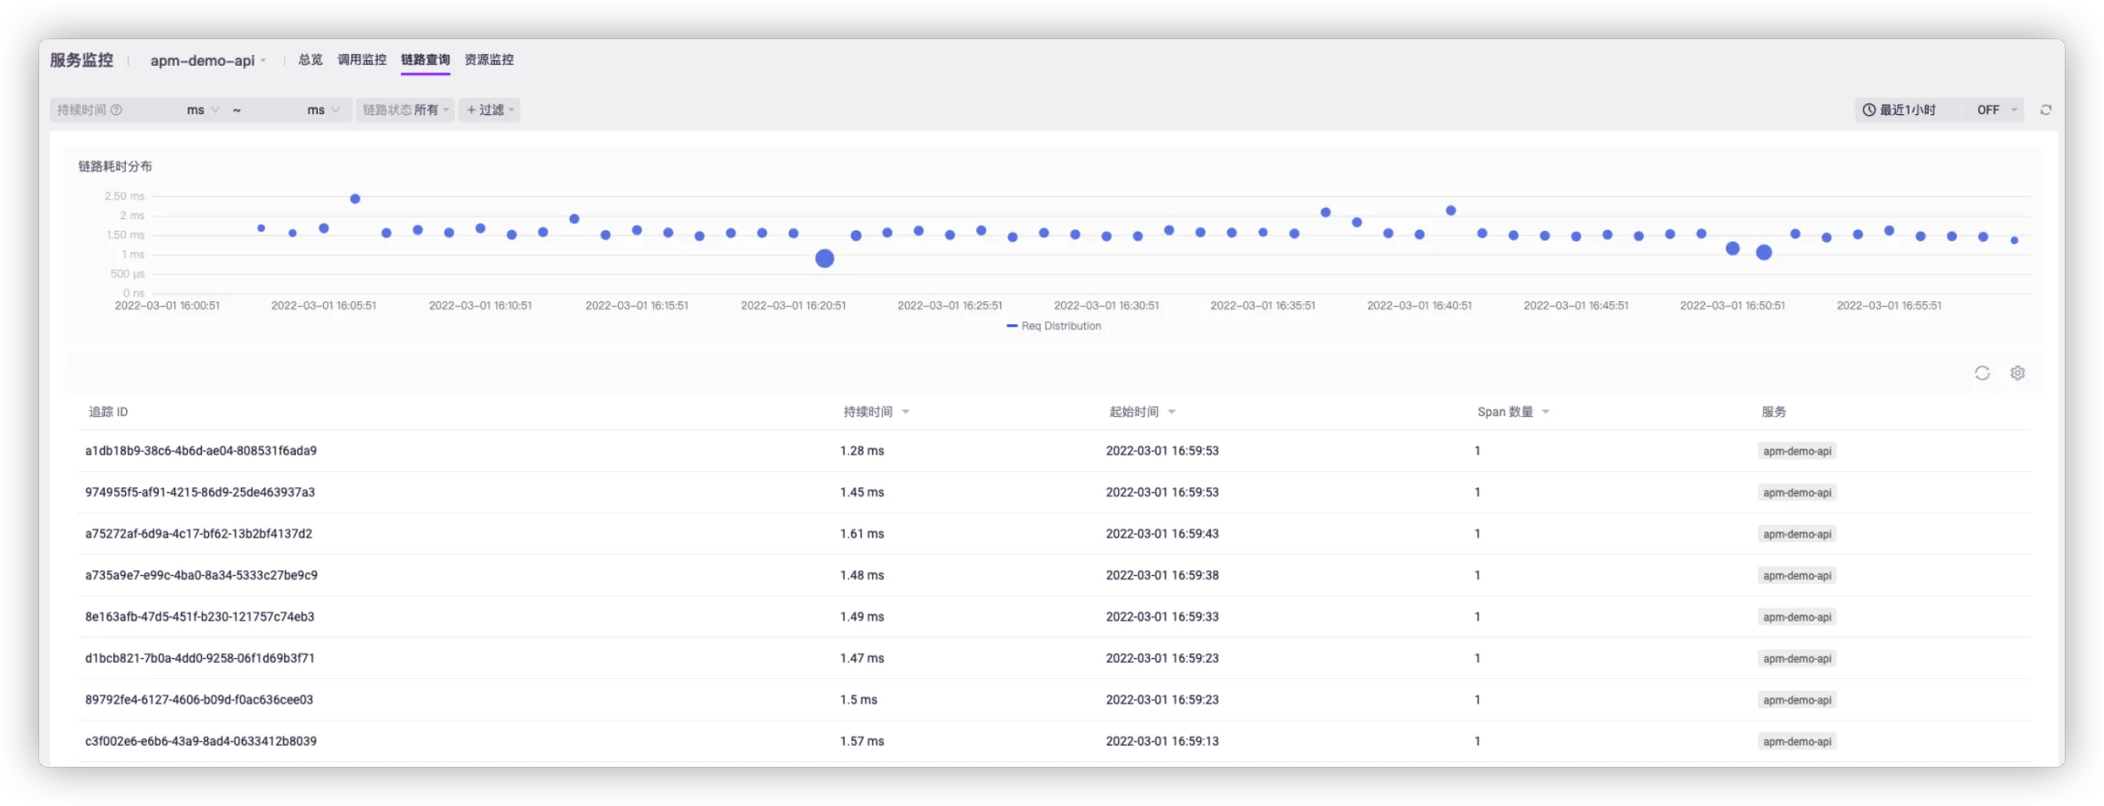Open the 资源监控 tab
The width and height of the screenshot is (2104, 806).
(x=489, y=59)
